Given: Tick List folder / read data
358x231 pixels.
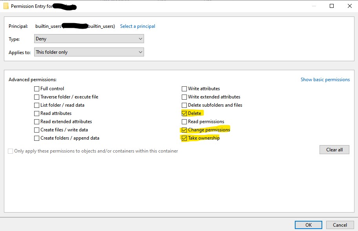Looking at the screenshot, I should pyautogui.click(x=37, y=105).
